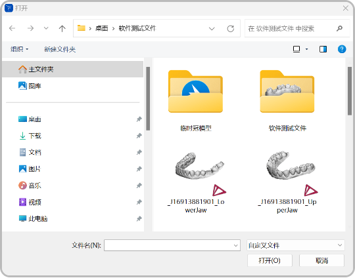Click 新建文件夹 in the toolbar

[60, 49]
